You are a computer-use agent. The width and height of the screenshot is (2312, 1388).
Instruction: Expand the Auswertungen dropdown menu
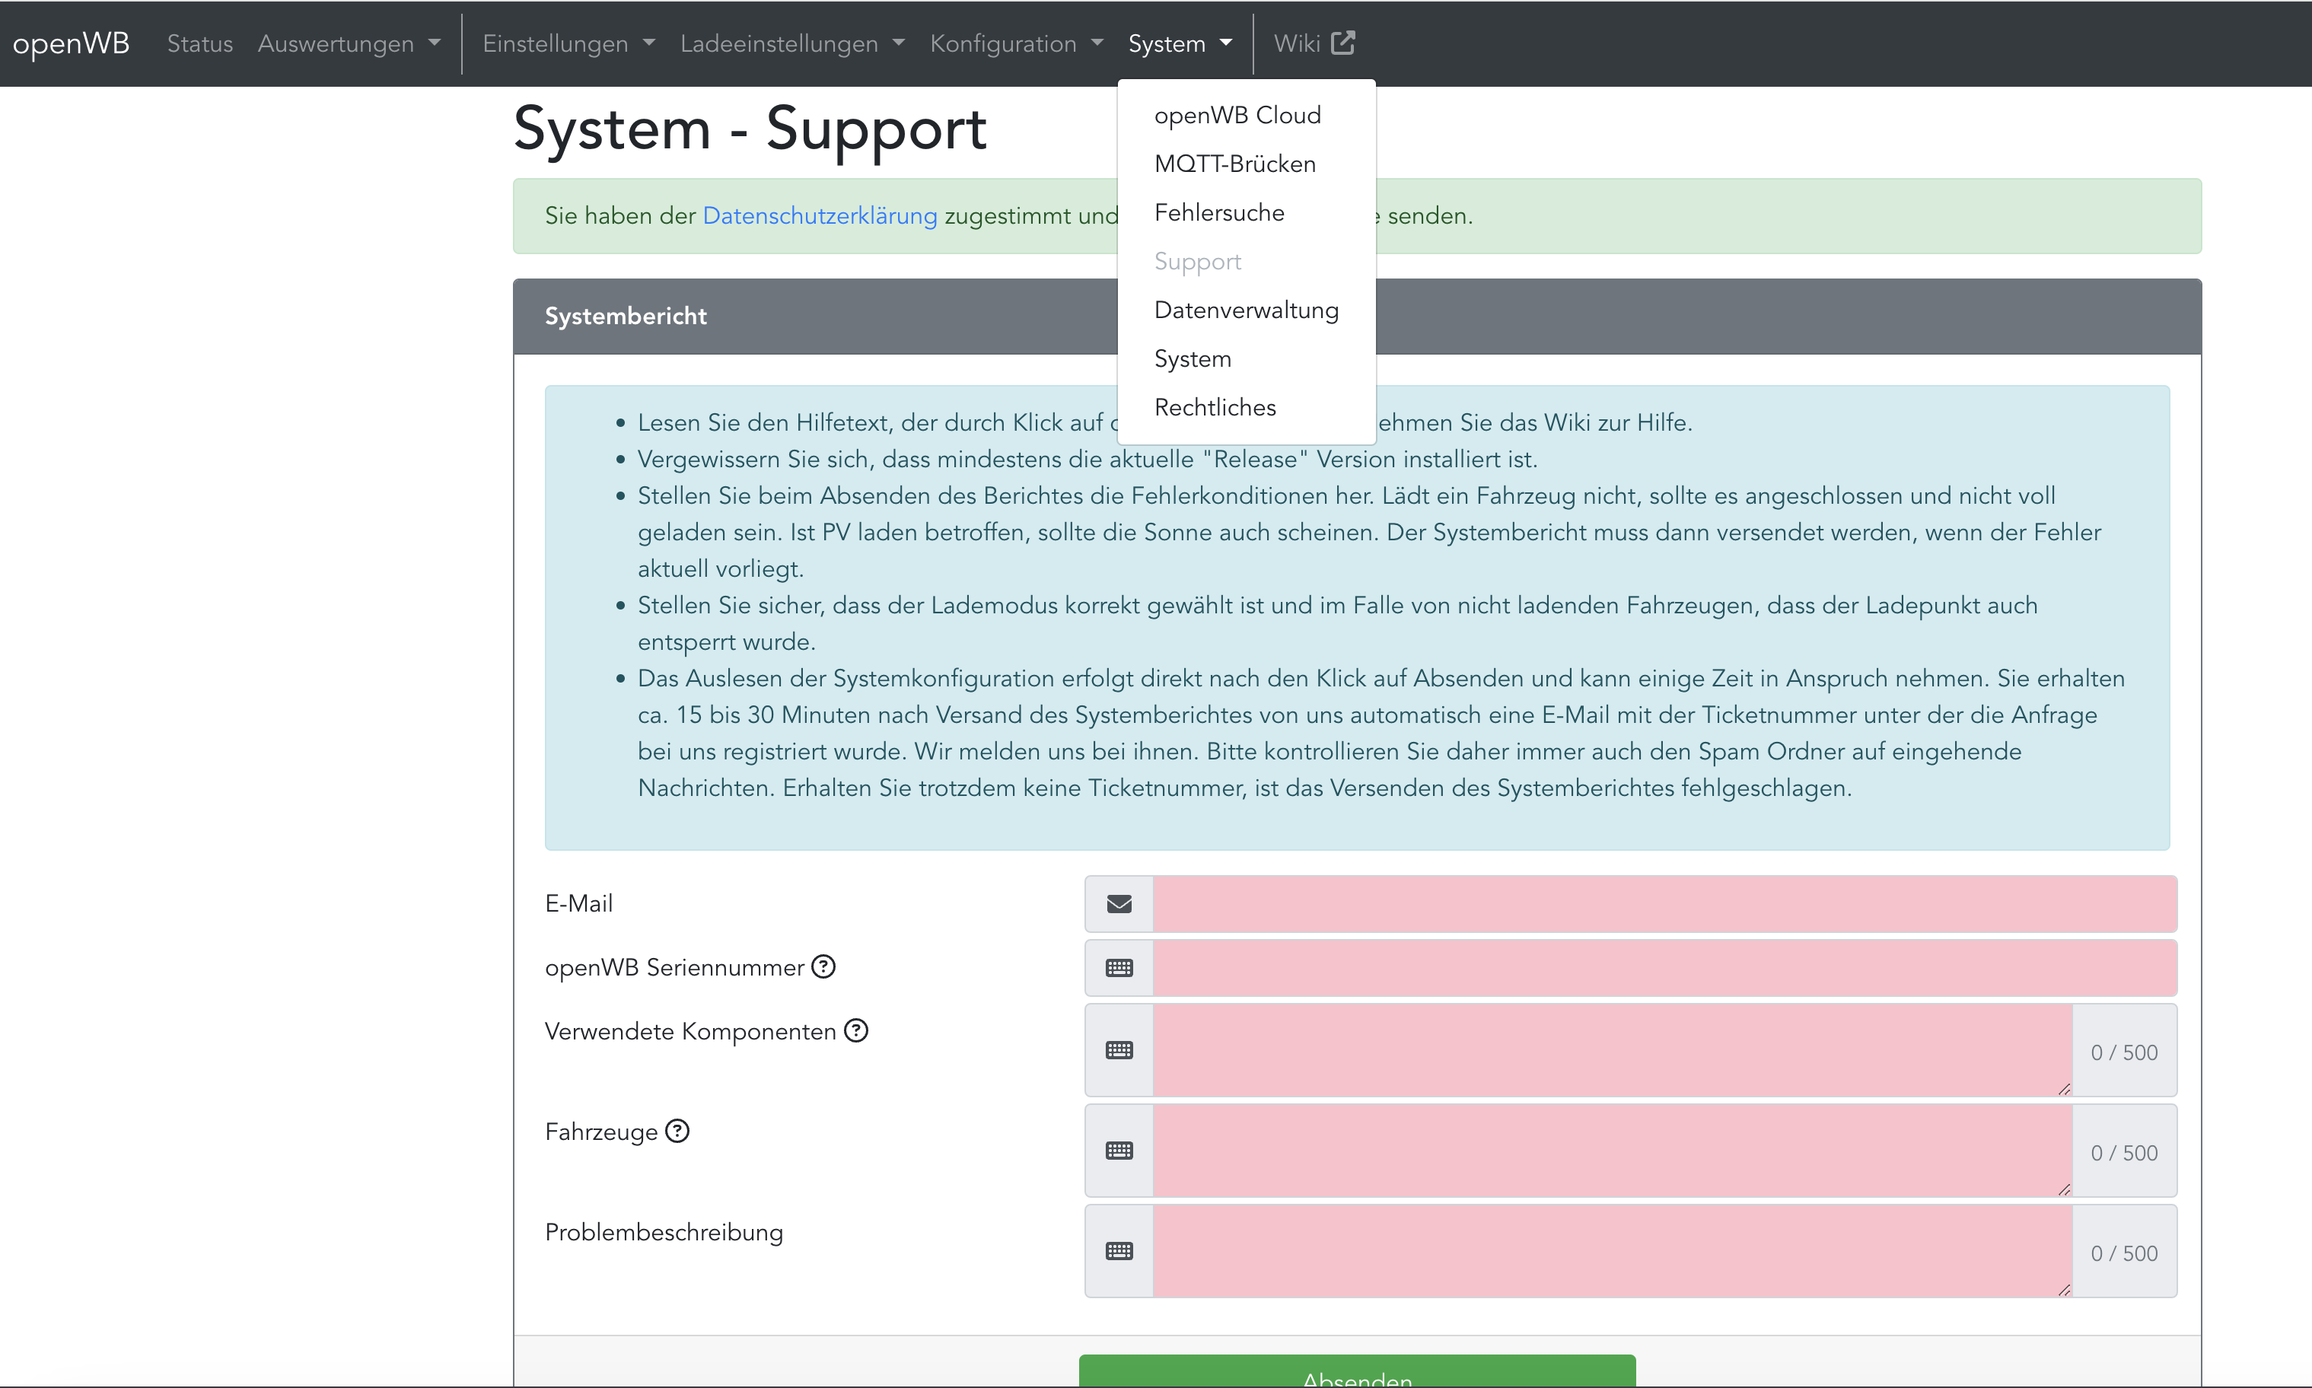coord(349,43)
